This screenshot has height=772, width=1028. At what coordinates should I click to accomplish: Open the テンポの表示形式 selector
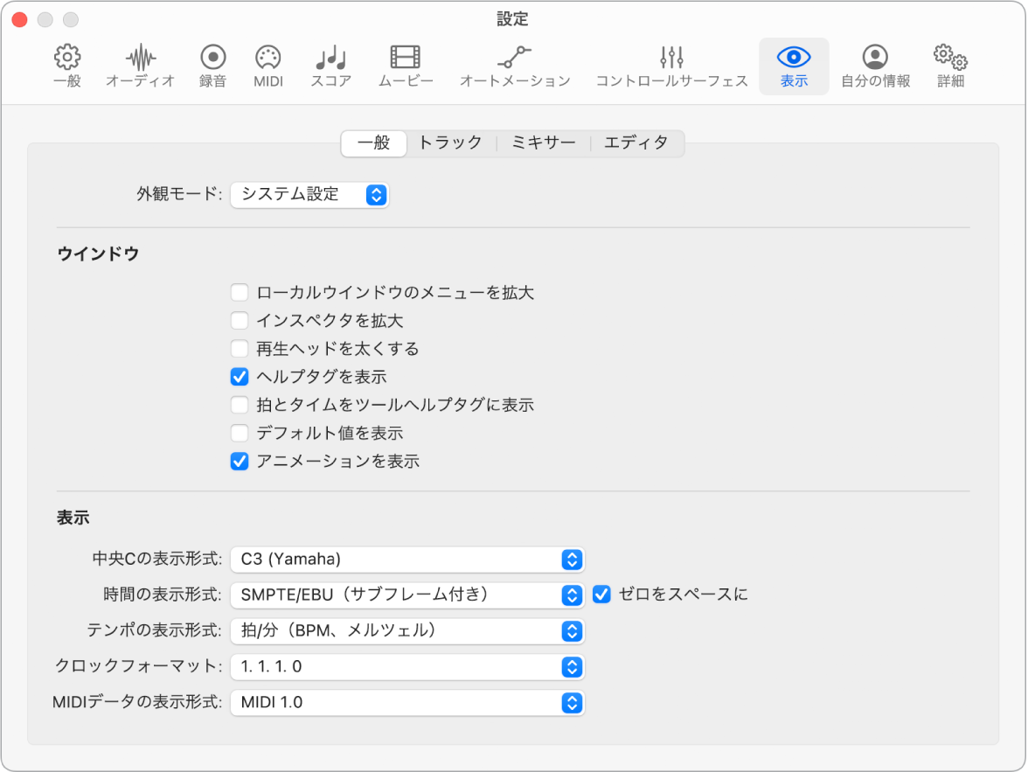(406, 630)
